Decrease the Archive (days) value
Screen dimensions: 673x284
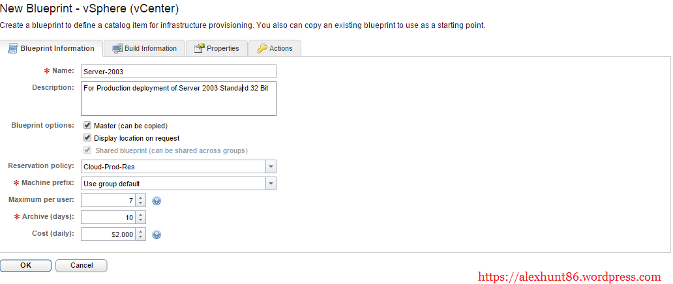(141, 221)
